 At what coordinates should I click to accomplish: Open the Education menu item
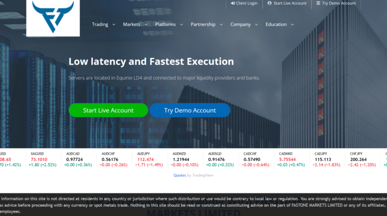[x=276, y=24]
